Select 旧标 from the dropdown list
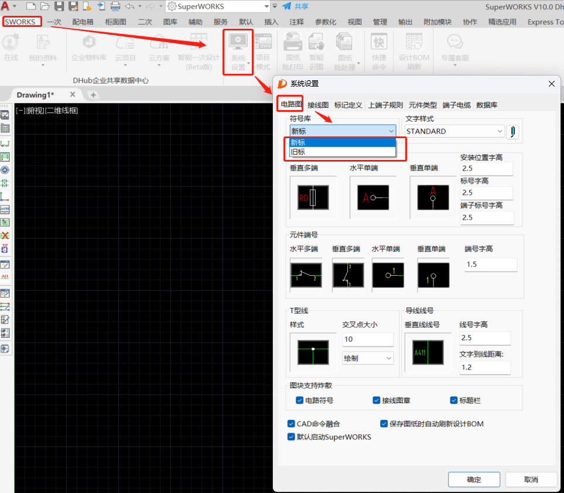The height and width of the screenshot is (493, 564). [343, 152]
